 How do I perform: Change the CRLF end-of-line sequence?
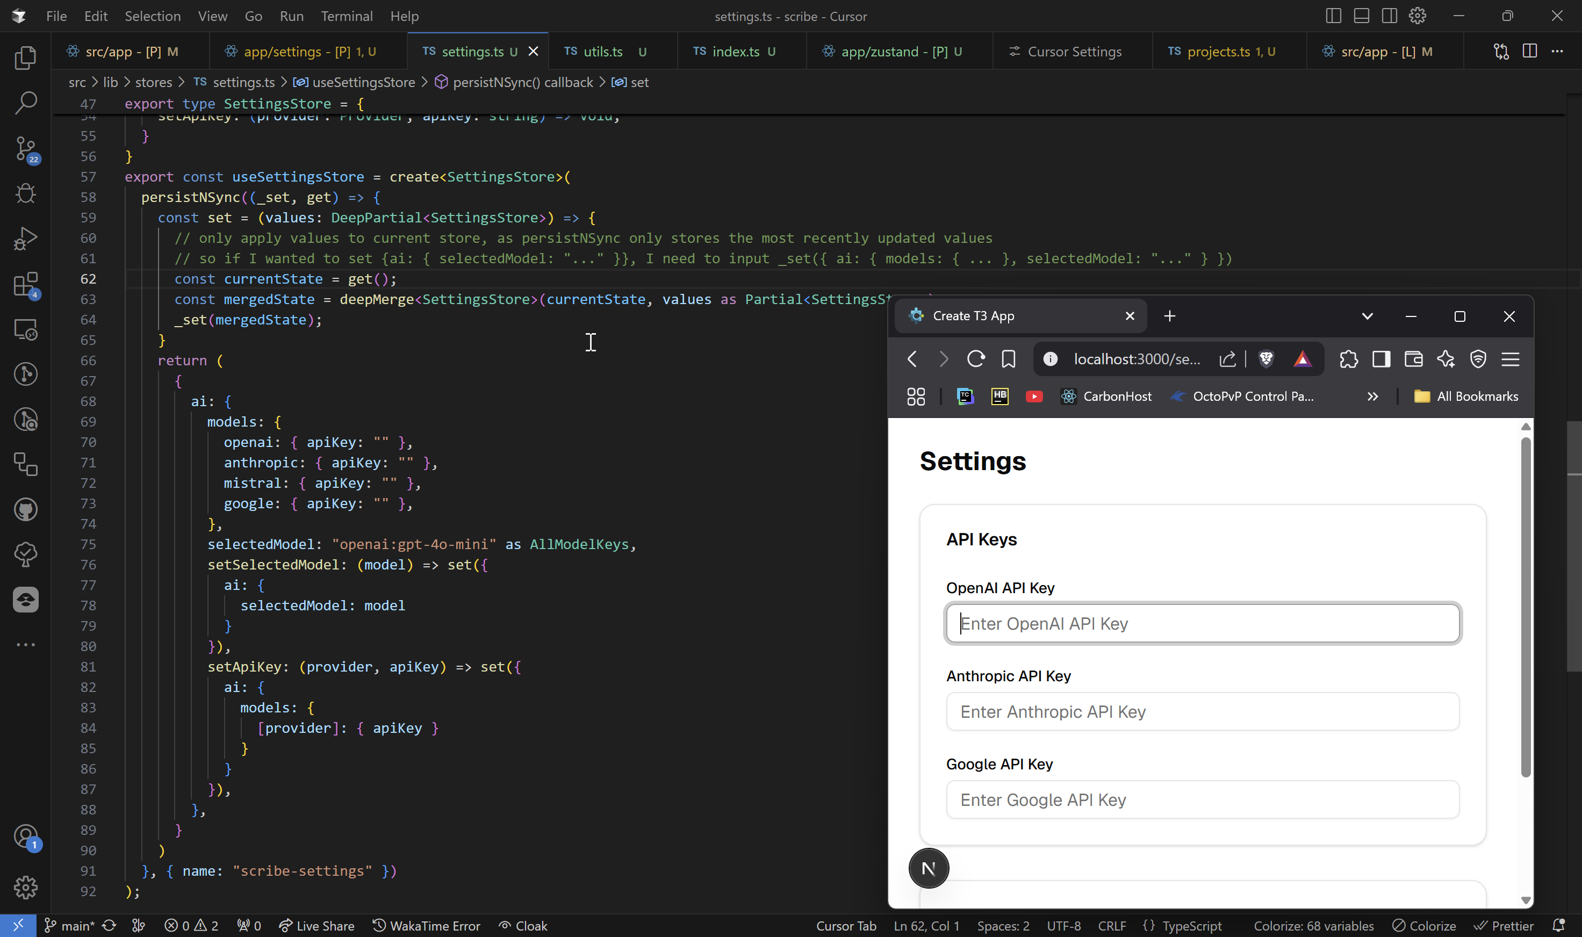tap(1112, 926)
